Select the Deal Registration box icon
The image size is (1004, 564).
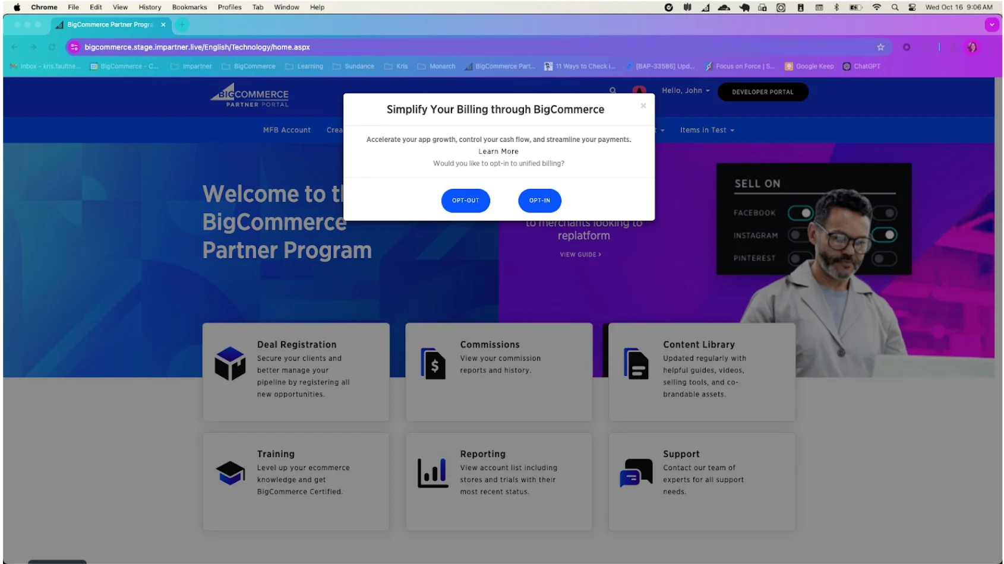coord(231,364)
